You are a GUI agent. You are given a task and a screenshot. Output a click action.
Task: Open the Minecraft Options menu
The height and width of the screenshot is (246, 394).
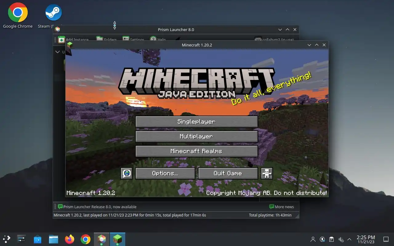point(165,173)
